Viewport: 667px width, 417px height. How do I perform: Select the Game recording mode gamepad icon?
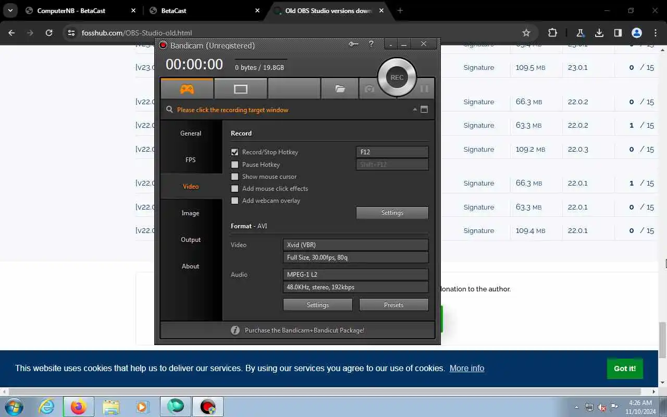tap(187, 89)
